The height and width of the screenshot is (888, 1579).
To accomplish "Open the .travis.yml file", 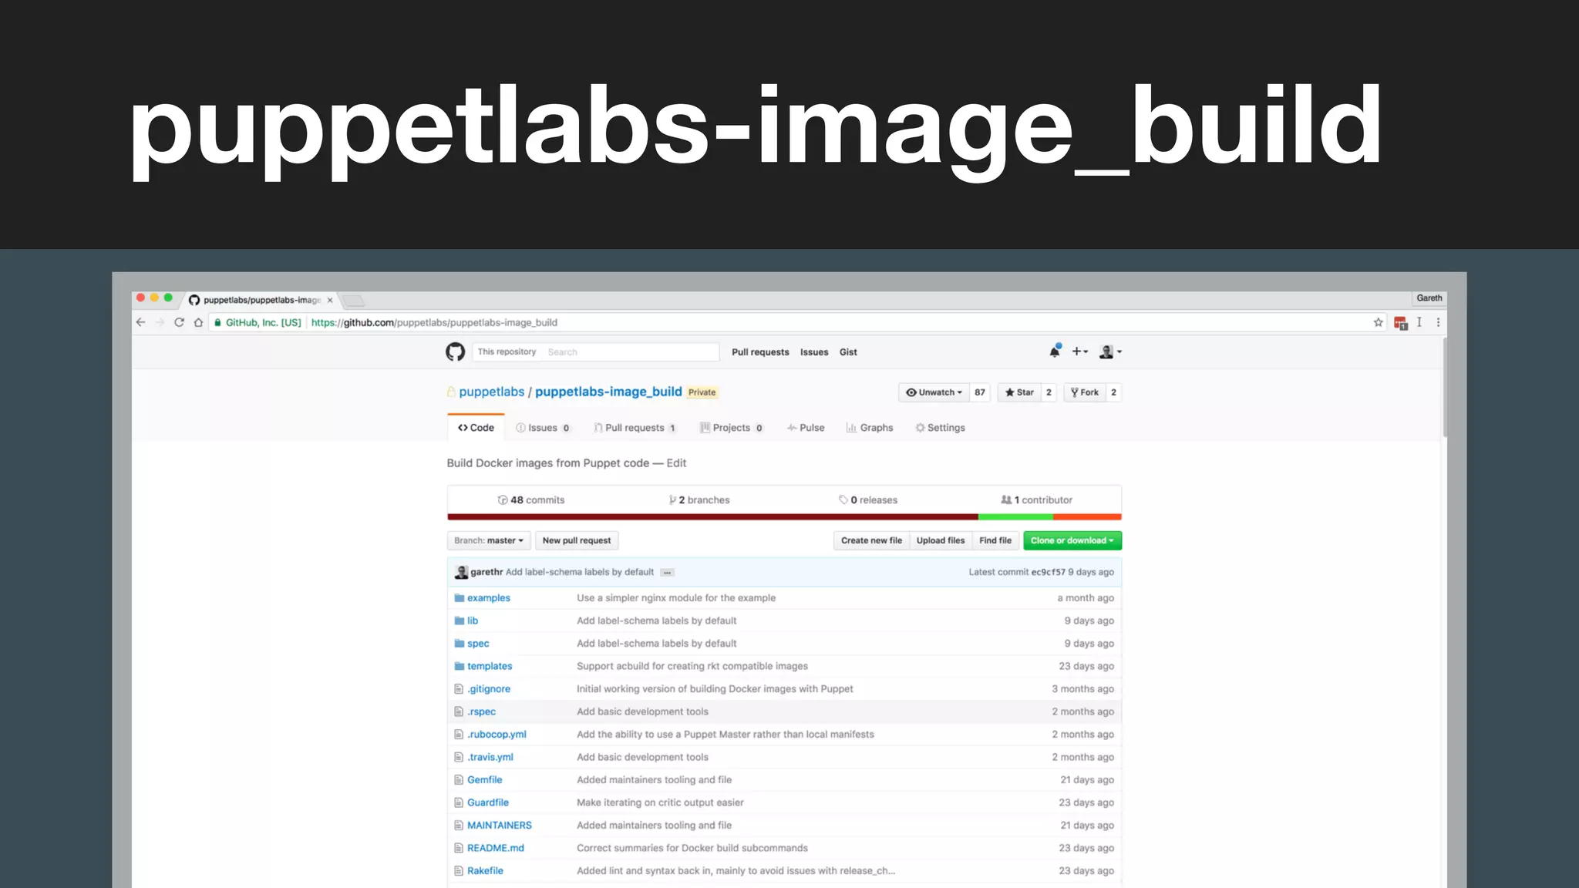I will tap(490, 758).
